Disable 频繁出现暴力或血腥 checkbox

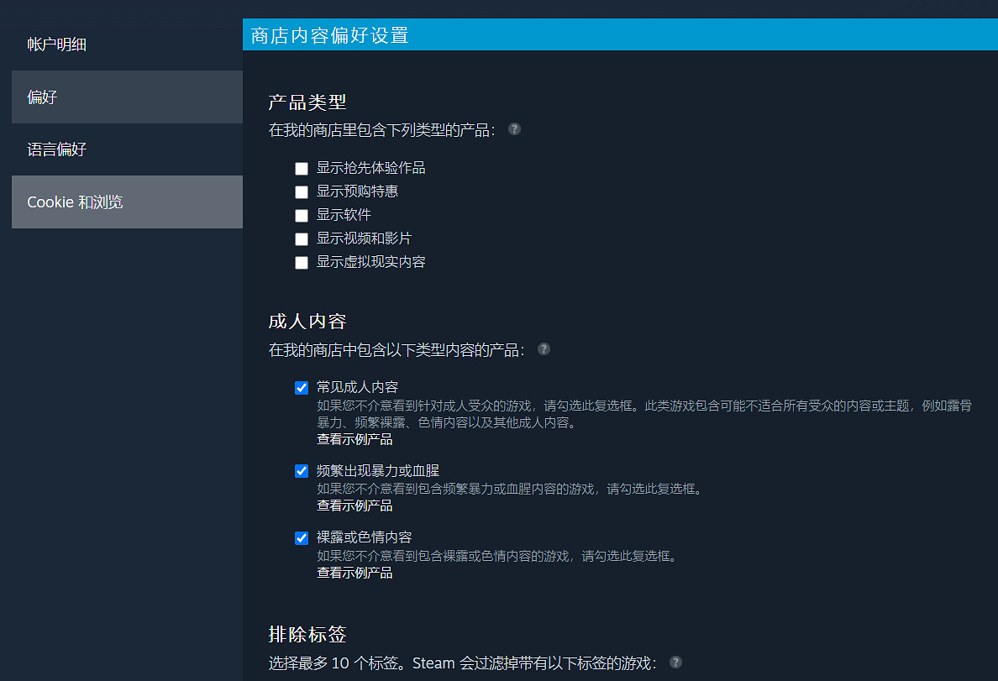(x=302, y=471)
